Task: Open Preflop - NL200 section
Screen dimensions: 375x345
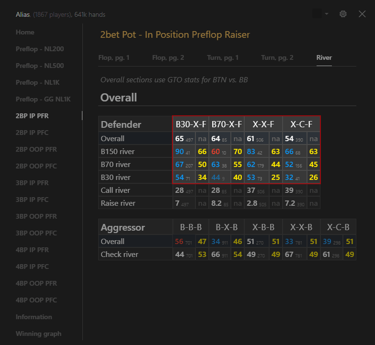Action: [40, 49]
